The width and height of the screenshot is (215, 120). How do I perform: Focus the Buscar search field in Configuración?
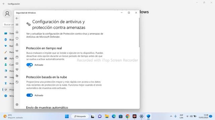[8, 25]
